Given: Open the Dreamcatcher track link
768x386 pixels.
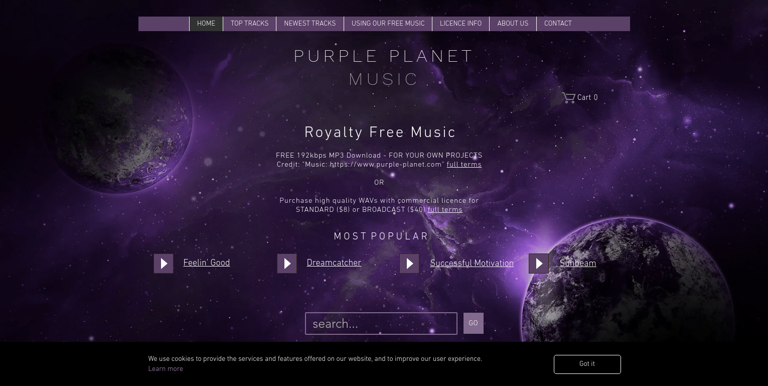Looking at the screenshot, I should (334, 263).
